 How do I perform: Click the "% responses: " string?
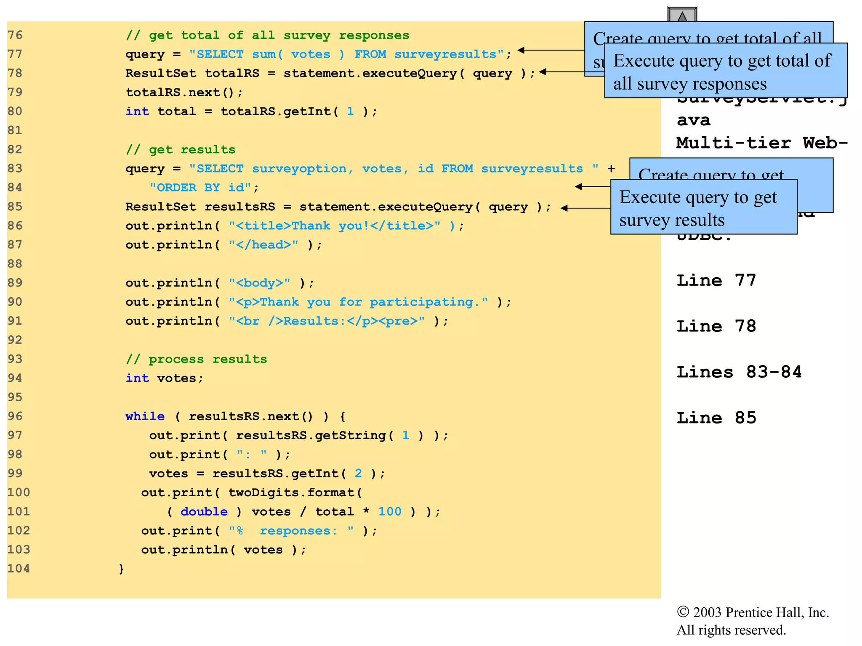point(291,531)
